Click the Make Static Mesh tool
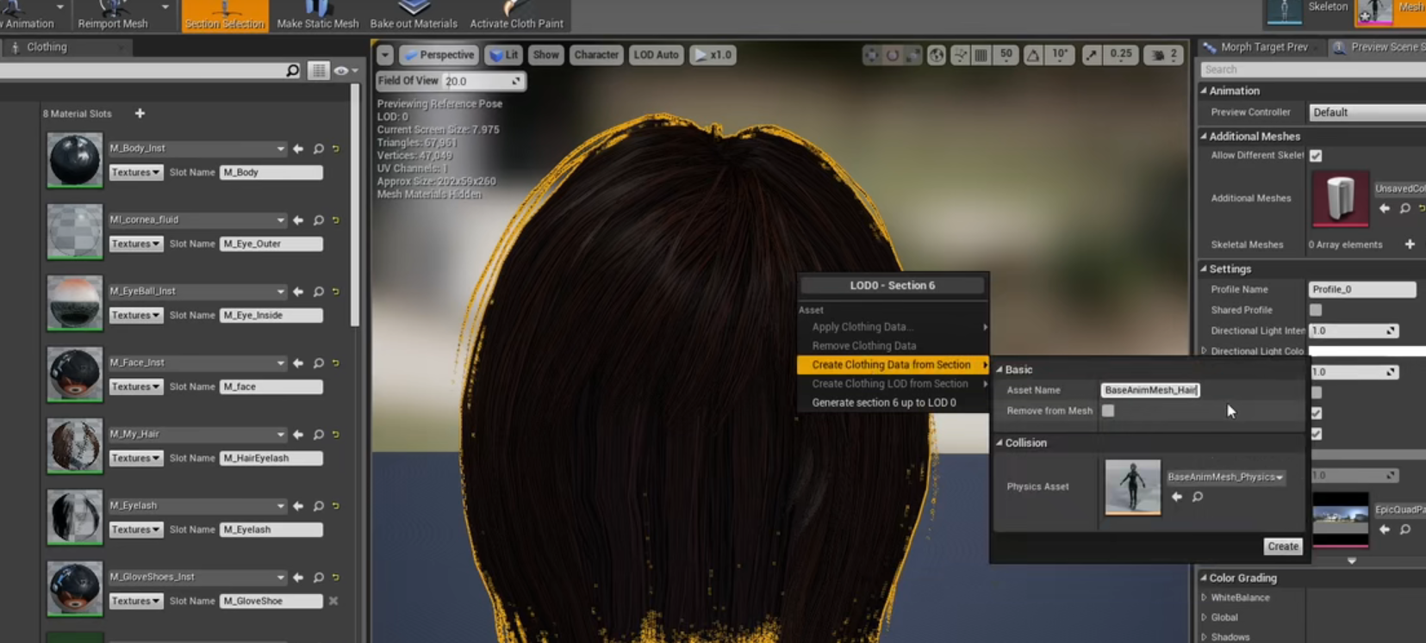Image resolution: width=1426 pixels, height=643 pixels. pos(317,15)
